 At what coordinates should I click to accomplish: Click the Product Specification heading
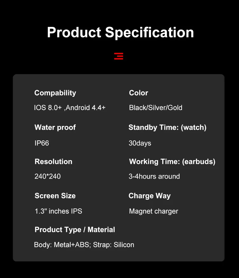click(x=120, y=32)
